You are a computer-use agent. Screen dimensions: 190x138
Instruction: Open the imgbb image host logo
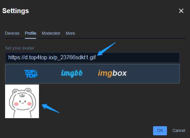click(72, 73)
